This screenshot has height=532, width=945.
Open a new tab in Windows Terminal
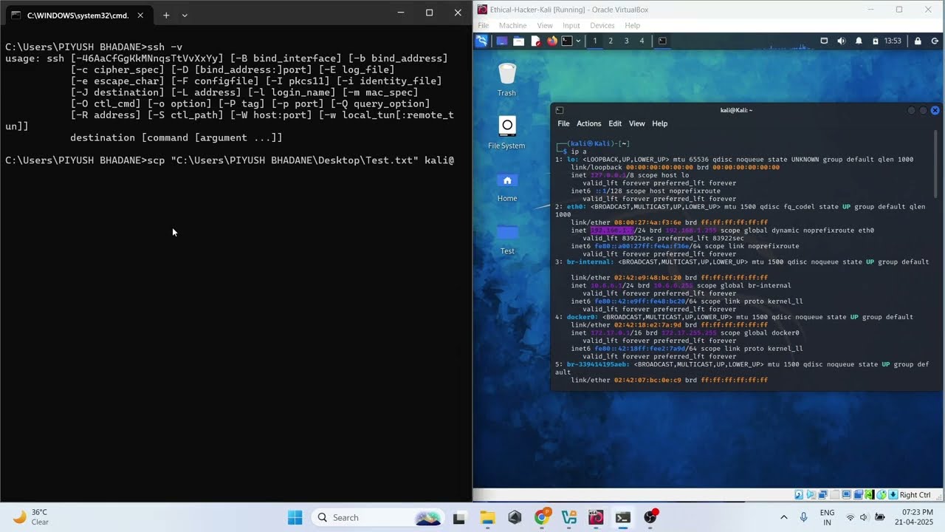(166, 15)
